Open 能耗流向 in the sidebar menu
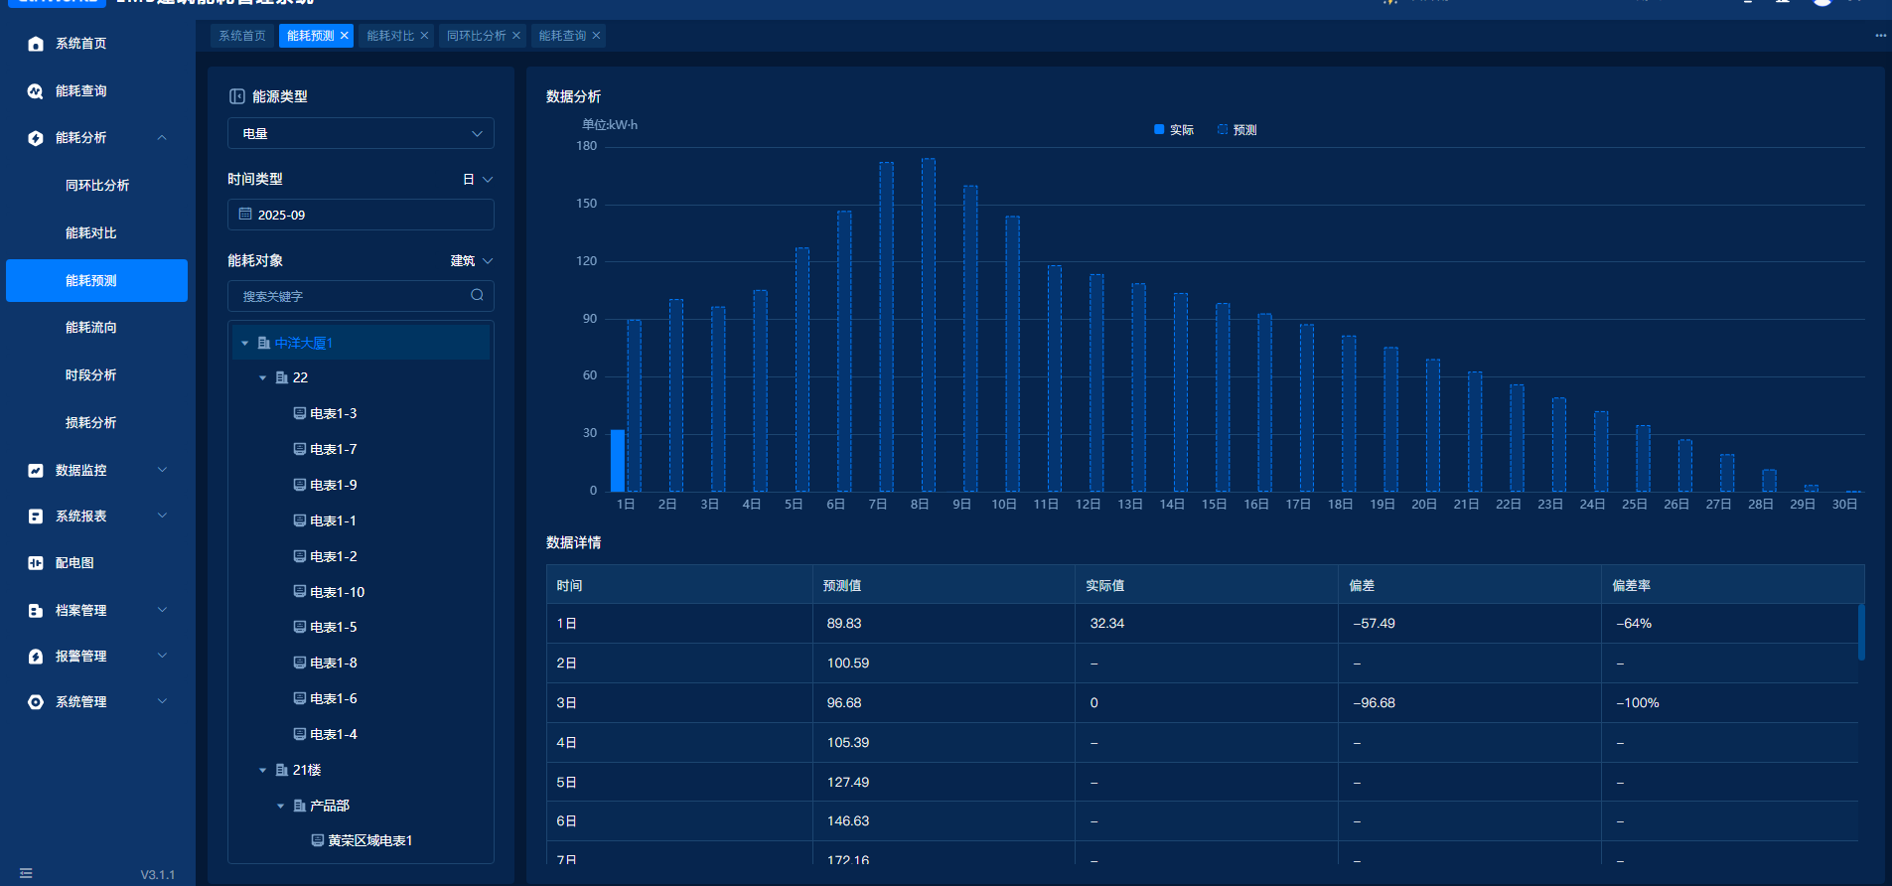 (x=91, y=328)
